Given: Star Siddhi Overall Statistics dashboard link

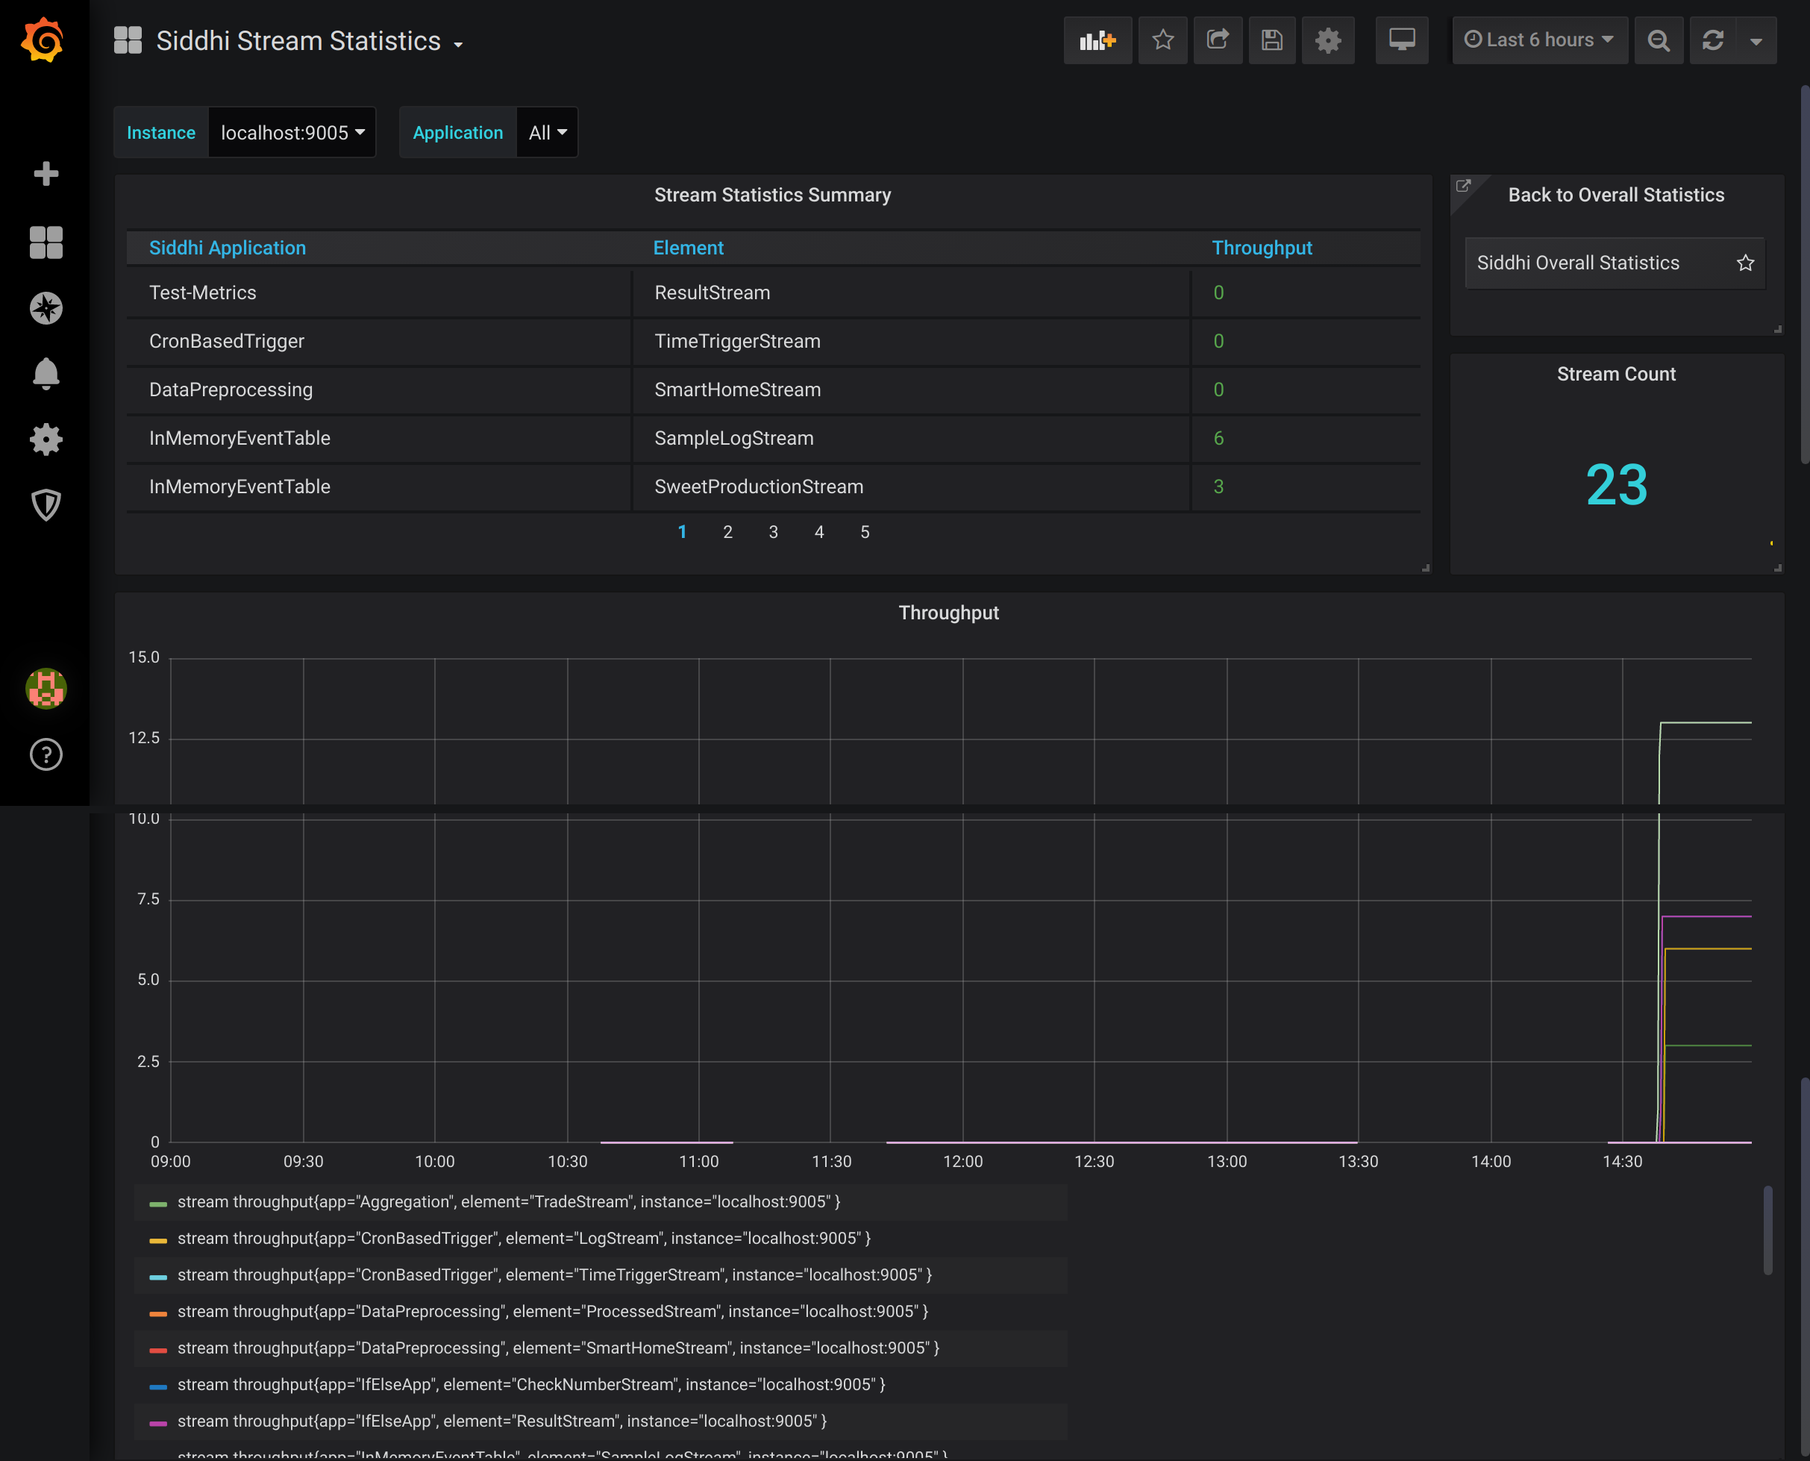Looking at the screenshot, I should (x=1745, y=263).
